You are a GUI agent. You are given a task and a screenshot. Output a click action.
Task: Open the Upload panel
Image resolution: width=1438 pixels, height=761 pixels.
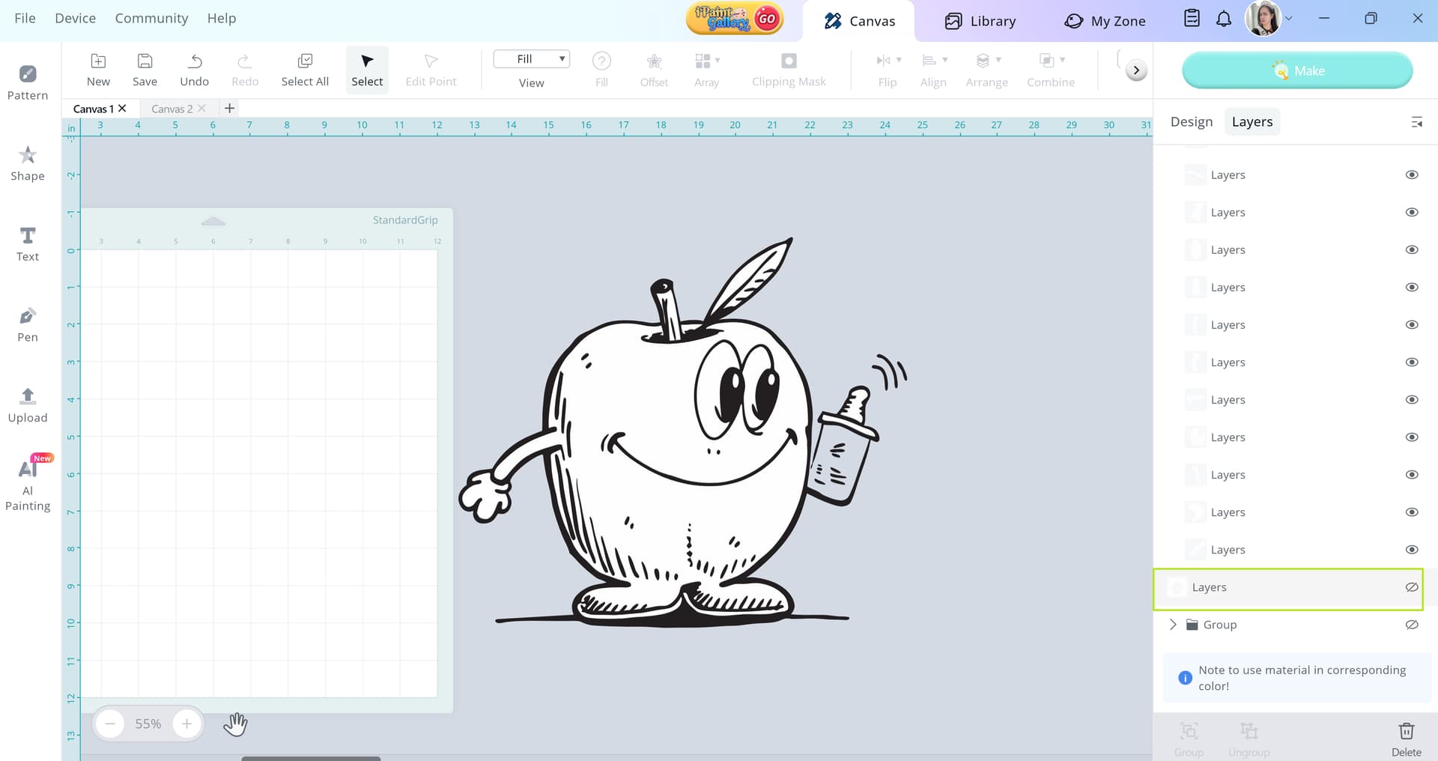[28, 405]
